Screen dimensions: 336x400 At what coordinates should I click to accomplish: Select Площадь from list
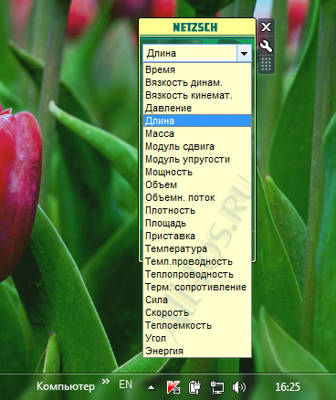click(x=197, y=223)
